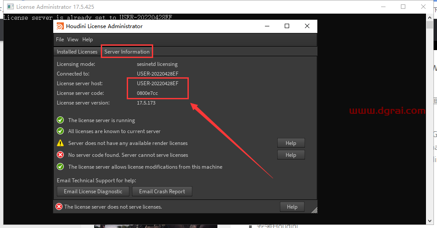Screen dimensions: 437x228
Task: Click the console scrollbar thumb
Action: click(x=430, y=25)
